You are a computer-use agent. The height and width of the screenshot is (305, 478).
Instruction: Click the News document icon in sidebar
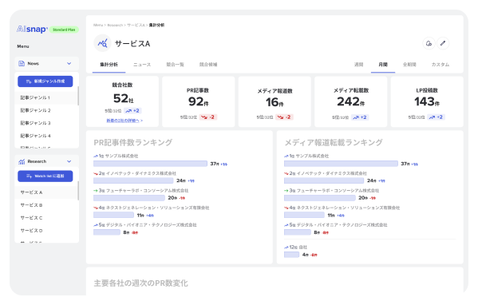point(22,63)
